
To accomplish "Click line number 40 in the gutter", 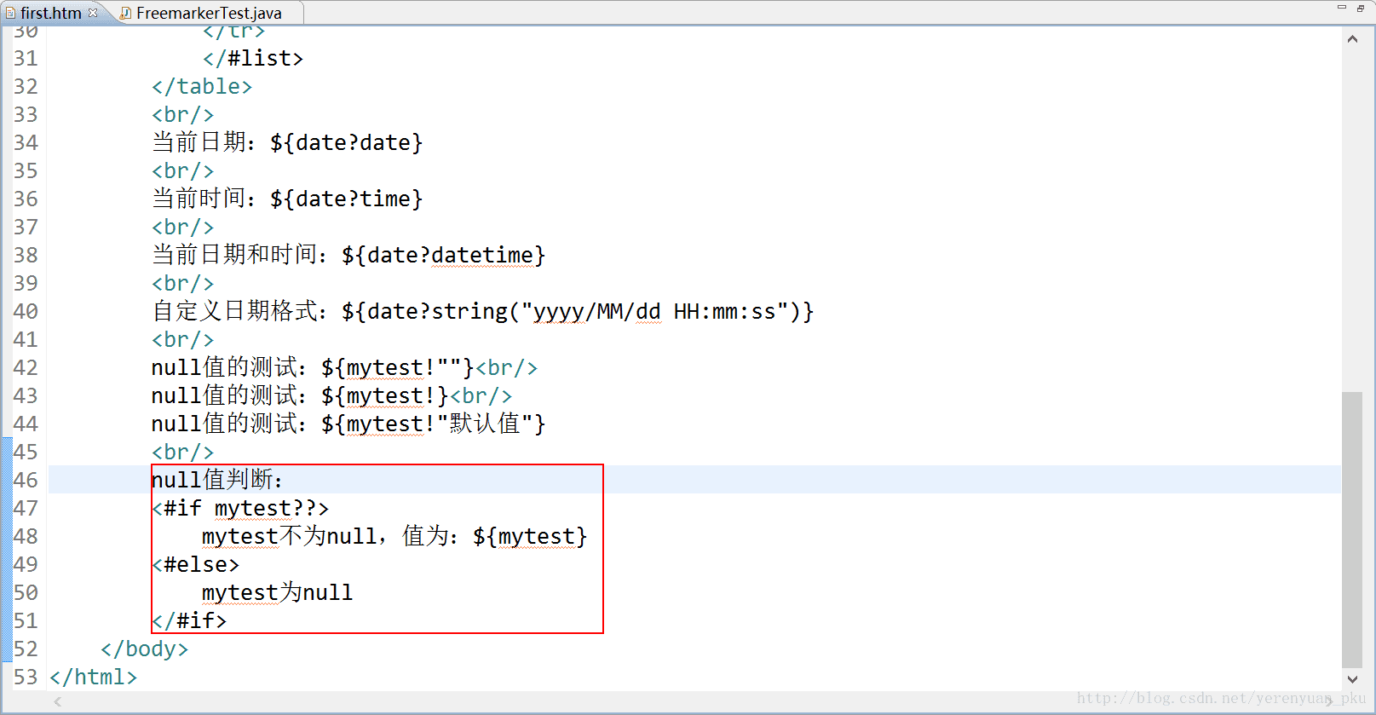I will [26, 311].
